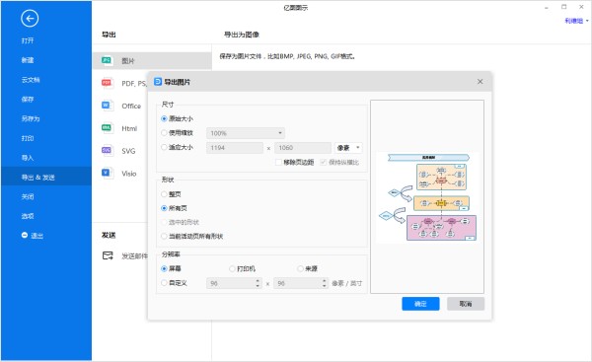Viewport: 592px width, 362px height.
Task: Open the 100% zoom dropdown
Action: (246, 133)
